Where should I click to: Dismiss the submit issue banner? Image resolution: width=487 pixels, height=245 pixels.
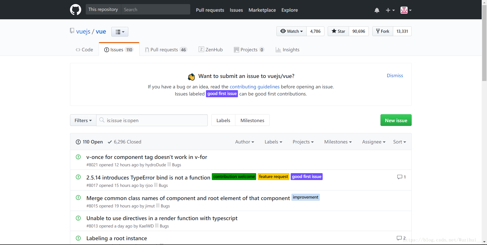point(395,75)
